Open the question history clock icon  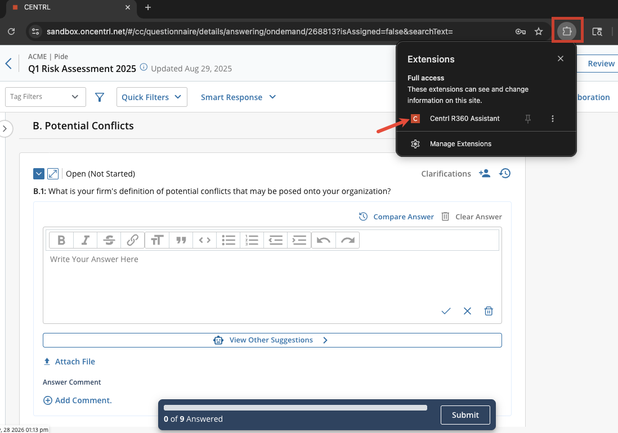(x=505, y=173)
